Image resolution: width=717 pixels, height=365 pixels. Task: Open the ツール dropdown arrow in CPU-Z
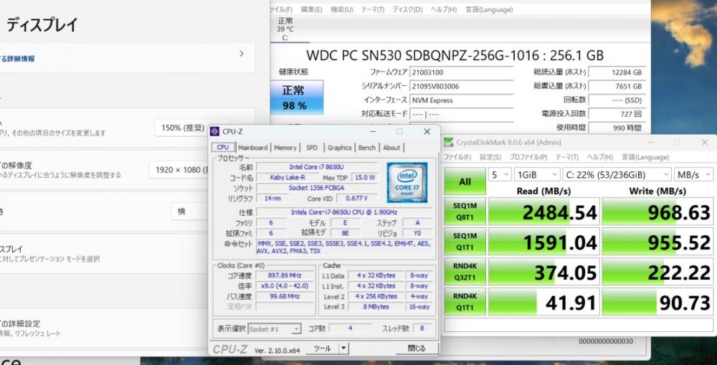pyautogui.click(x=343, y=349)
